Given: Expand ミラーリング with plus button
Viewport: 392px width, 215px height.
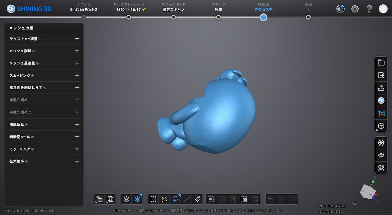Looking at the screenshot, I should pyautogui.click(x=77, y=149).
